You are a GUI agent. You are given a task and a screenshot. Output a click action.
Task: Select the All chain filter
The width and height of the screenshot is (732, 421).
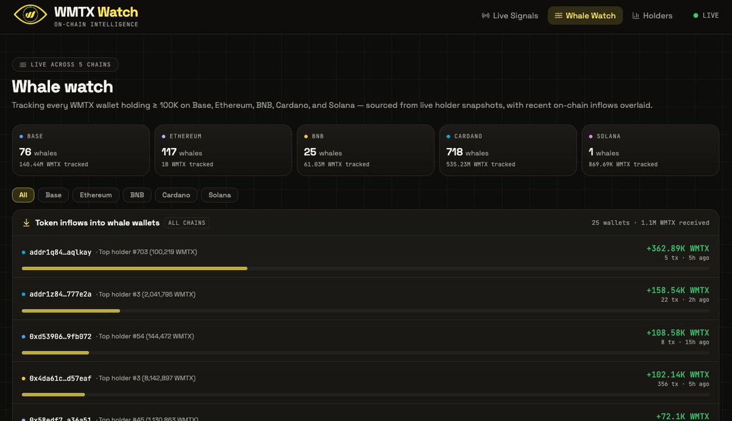[x=23, y=195]
